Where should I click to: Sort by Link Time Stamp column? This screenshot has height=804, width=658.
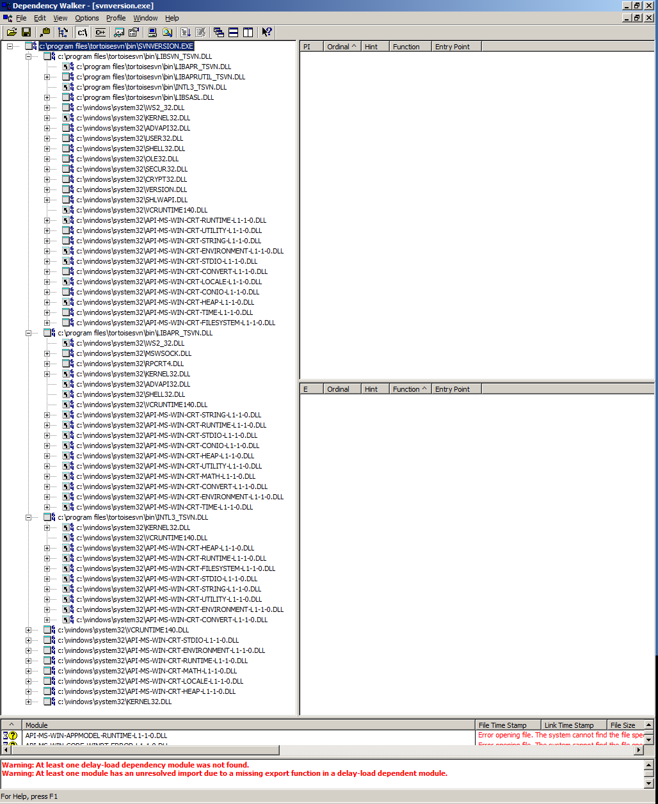click(x=575, y=725)
